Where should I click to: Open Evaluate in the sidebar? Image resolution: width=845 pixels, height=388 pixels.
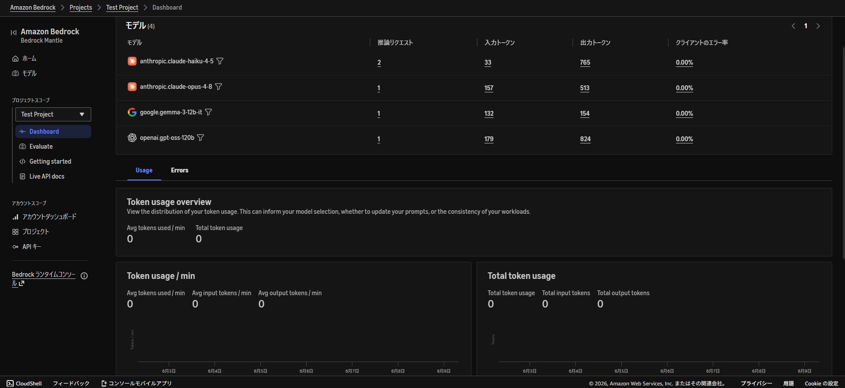(41, 146)
